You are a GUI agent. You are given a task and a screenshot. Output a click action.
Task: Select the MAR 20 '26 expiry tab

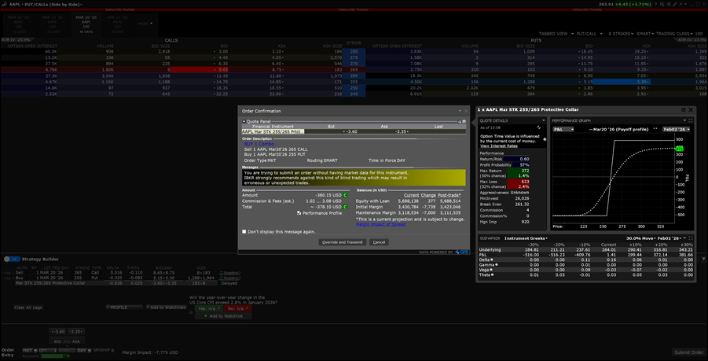pyautogui.click(x=86, y=24)
